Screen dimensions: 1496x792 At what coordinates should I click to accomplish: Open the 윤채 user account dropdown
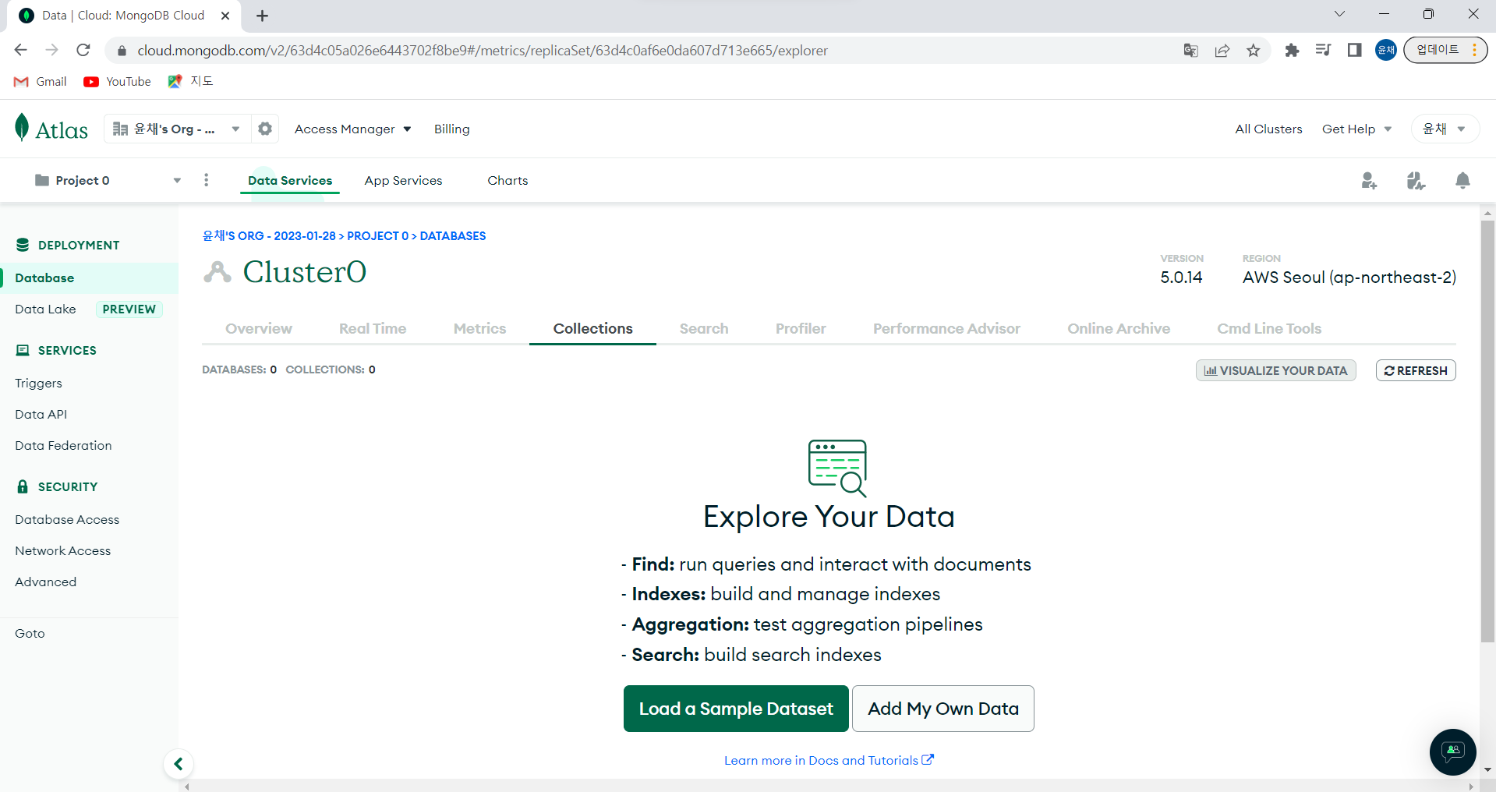1445,129
